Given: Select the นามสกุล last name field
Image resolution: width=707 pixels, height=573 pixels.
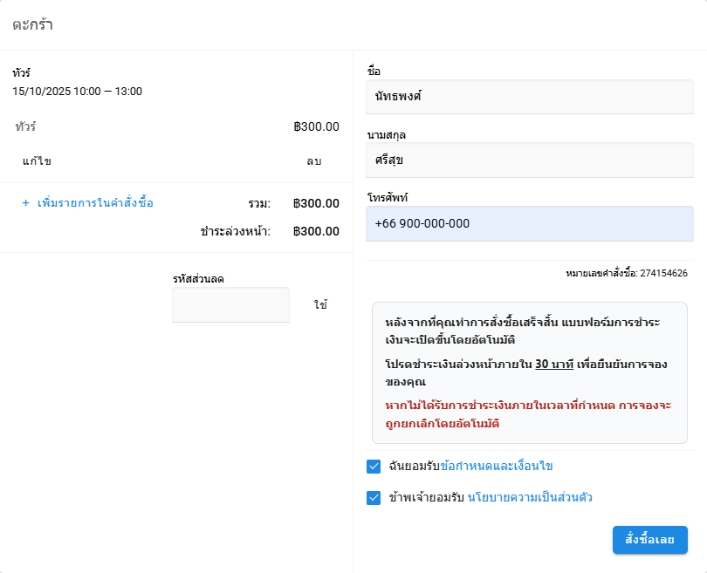Looking at the screenshot, I should click(529, 160).
